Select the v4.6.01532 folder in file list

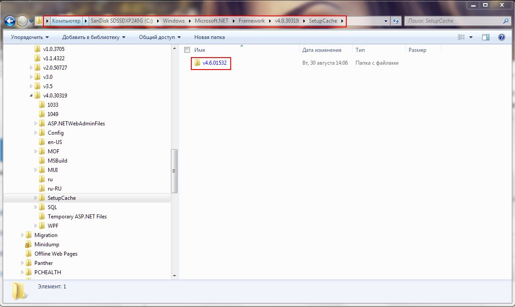click(x=214, y=63)
